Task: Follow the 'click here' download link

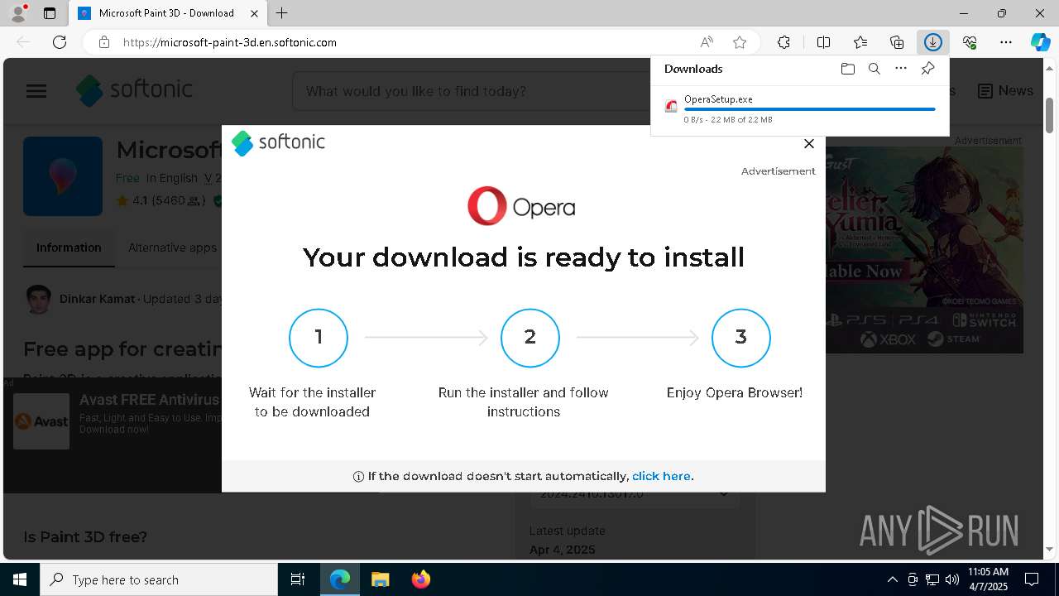Action: (x=661, y=476)
